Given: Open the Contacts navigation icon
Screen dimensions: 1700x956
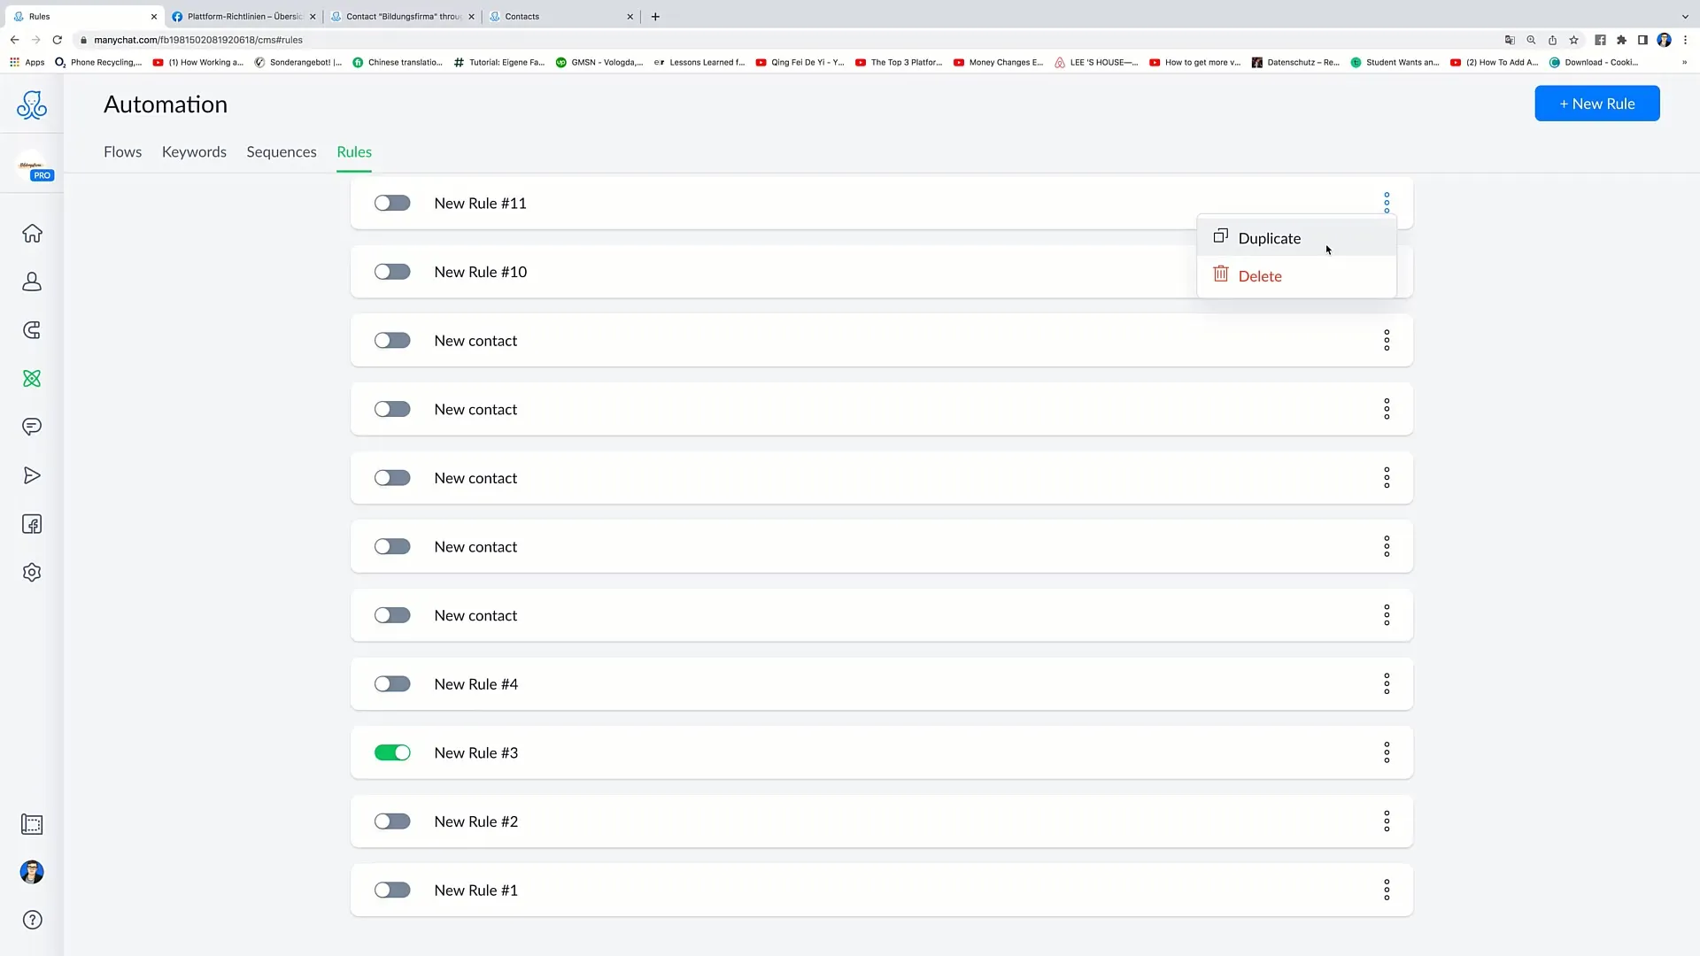Looking at the screenshot, I should [x=32, y=281].
